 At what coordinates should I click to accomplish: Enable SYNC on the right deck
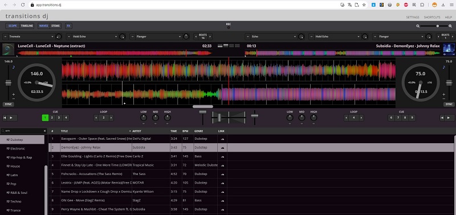tap(449, 104)
